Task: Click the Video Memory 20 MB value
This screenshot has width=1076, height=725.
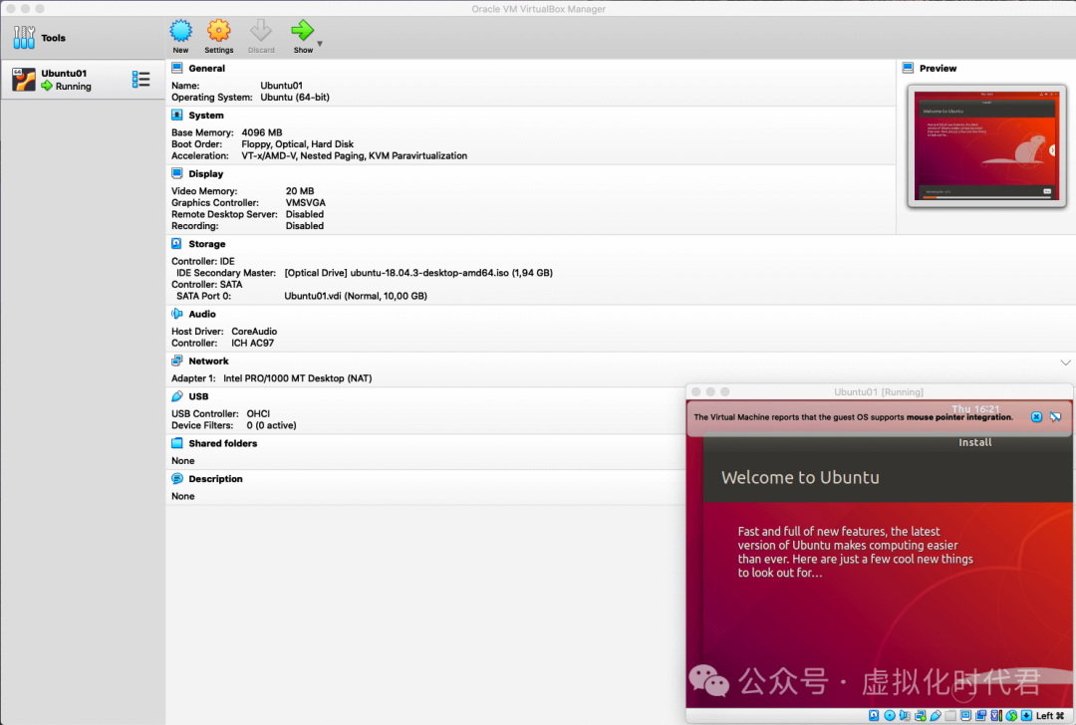Action: point(300,191)
